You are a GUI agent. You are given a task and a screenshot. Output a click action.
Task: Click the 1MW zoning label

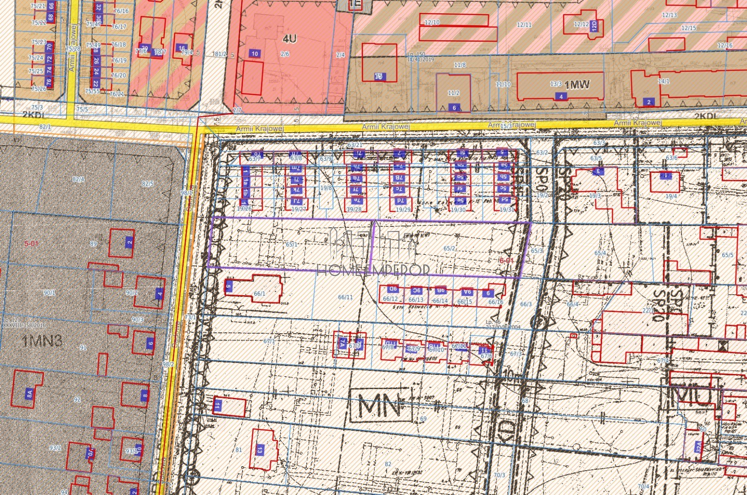tap(577, 84)
